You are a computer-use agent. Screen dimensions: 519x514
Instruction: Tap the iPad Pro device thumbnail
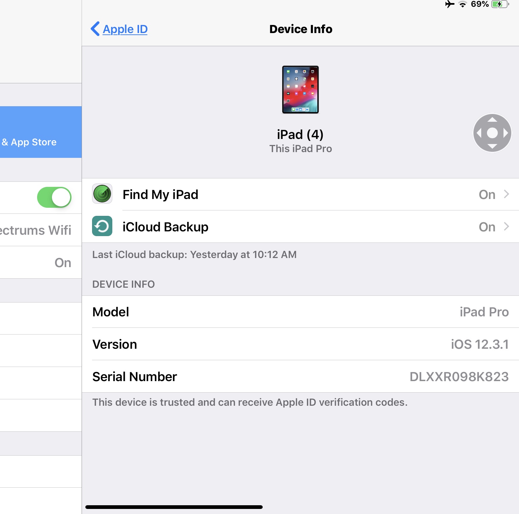tap(300, 89)
